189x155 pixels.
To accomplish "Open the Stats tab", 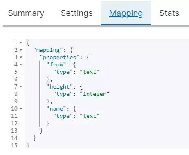I will 169,13.
